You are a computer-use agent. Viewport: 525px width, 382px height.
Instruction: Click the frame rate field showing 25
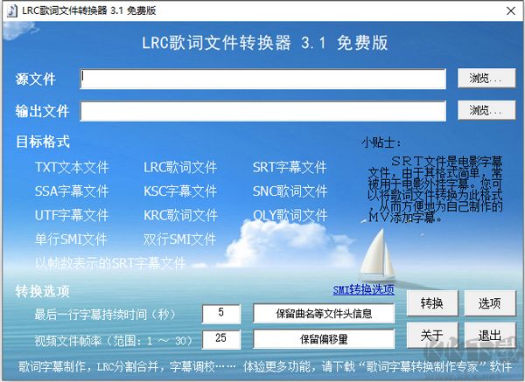click(221, 339)
